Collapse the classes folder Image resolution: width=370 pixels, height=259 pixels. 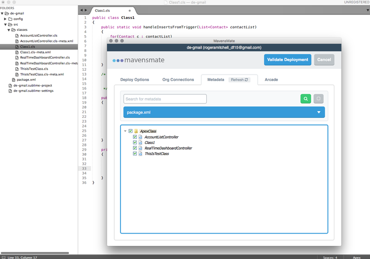[9, 30]
